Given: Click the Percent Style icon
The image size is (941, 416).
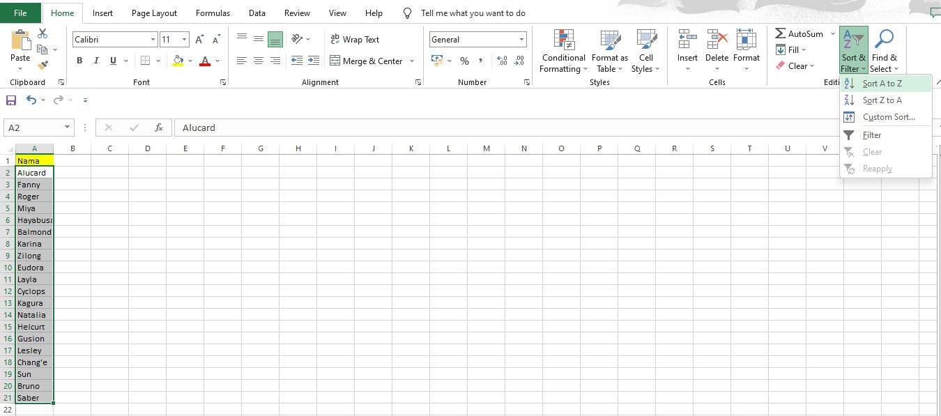Looking at the screenshot, I should pyautogui.click(x=464, y=61).
